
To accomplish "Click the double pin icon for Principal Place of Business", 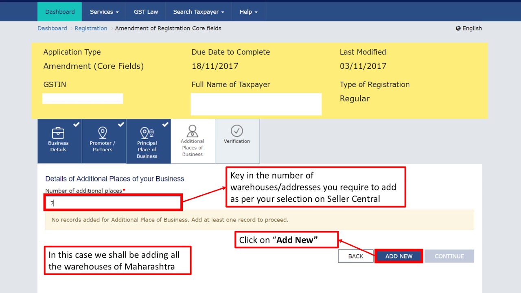I will click(147, 133).
